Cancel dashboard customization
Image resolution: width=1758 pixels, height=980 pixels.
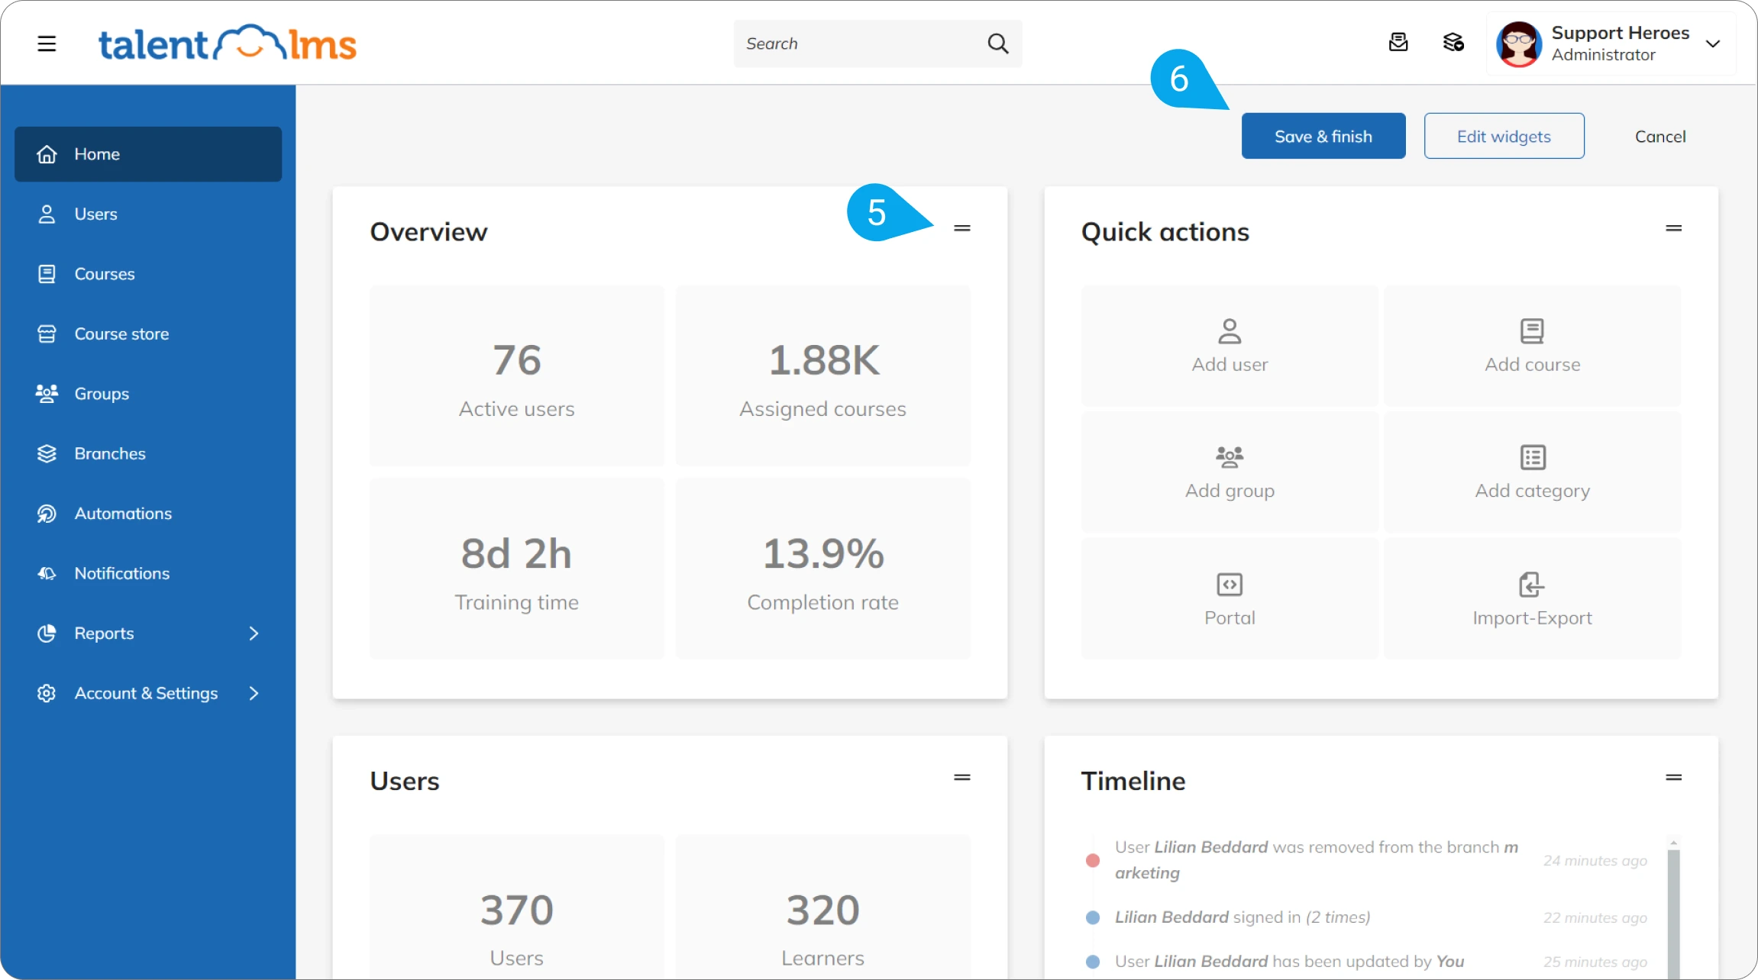point(1659,136)
